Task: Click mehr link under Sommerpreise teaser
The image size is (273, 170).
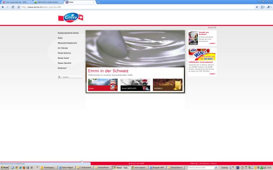Action: [x=213, y=74]
